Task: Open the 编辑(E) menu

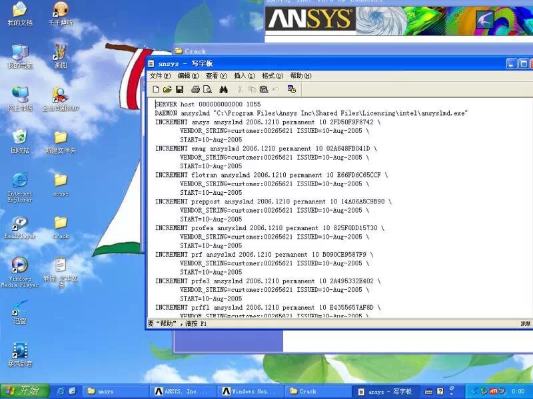Action: click(188, 76)
